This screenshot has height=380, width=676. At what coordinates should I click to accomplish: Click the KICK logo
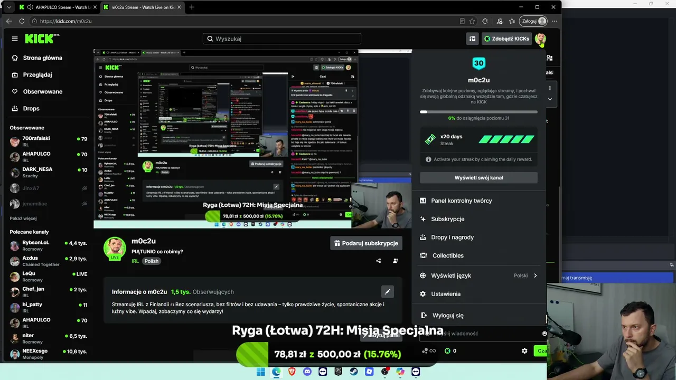point(41,39)
